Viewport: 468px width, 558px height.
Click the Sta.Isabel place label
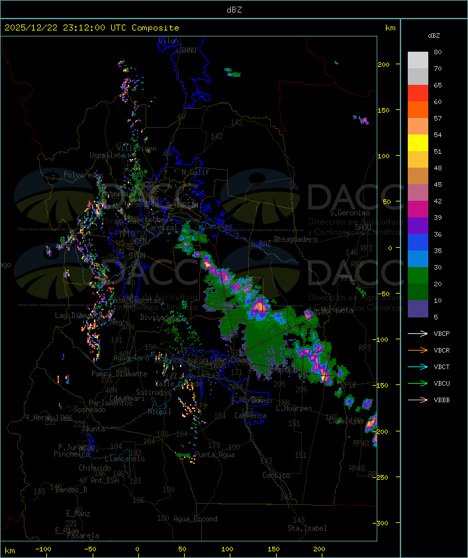coord(307,528)
